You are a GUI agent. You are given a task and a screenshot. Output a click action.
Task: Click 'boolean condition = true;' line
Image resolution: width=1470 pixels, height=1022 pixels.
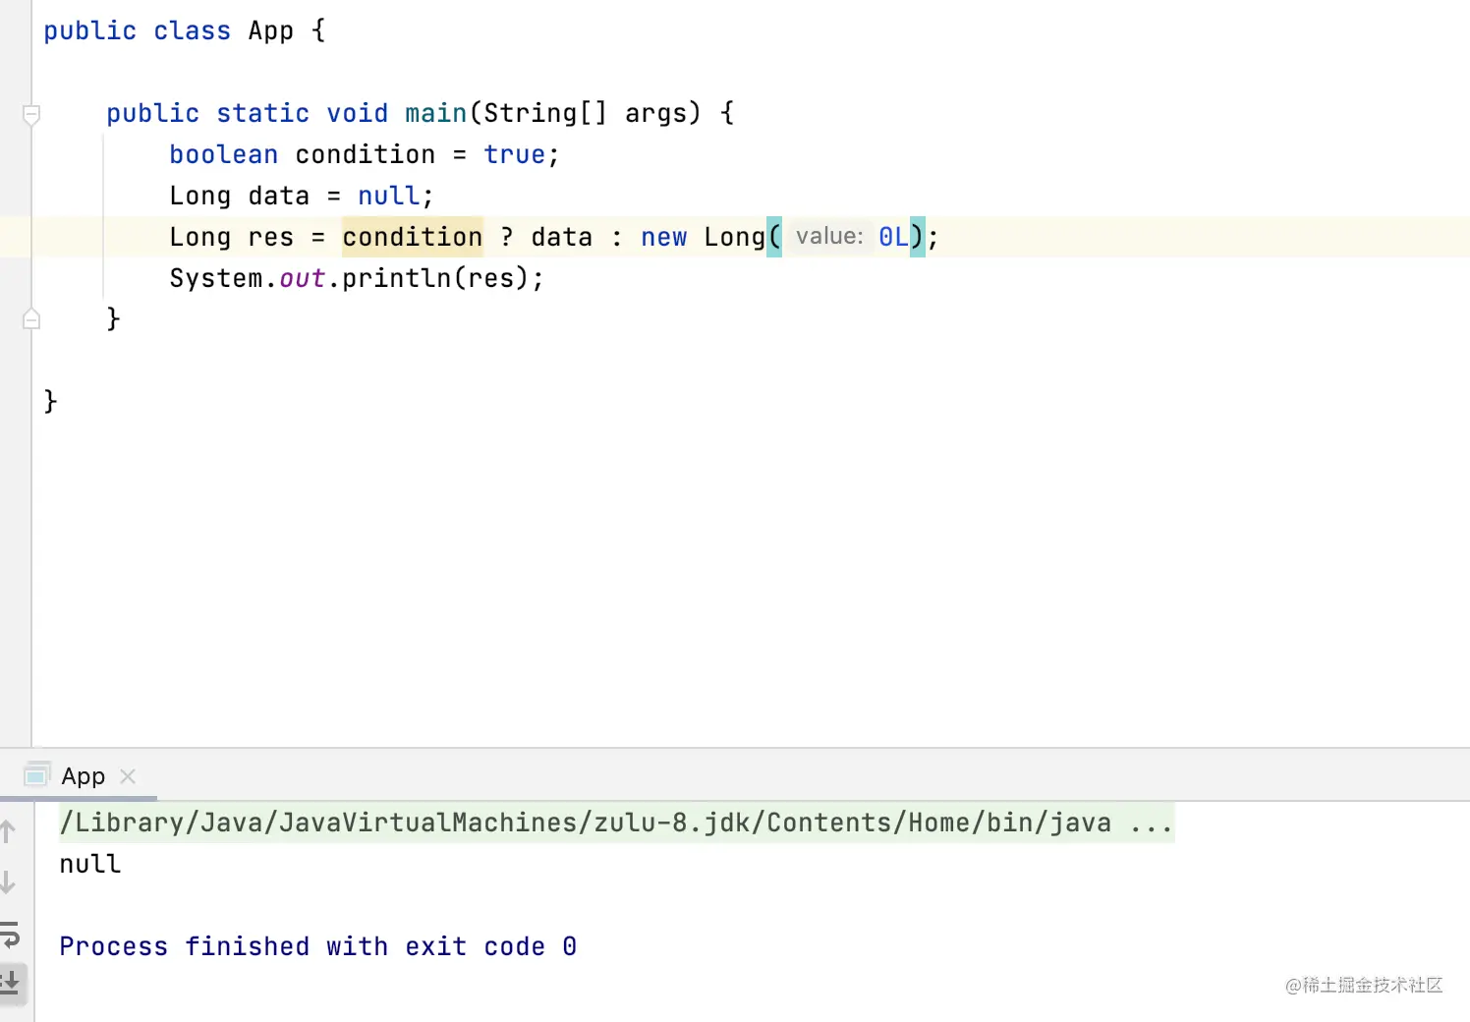(x=364, y=154)
